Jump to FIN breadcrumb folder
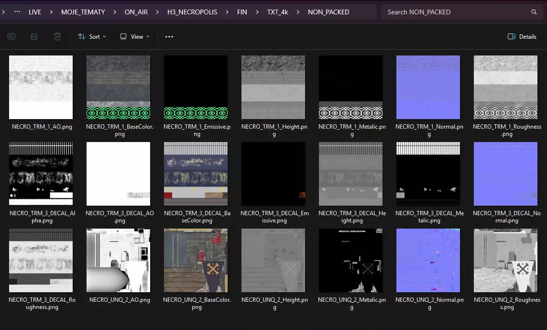 242,12
